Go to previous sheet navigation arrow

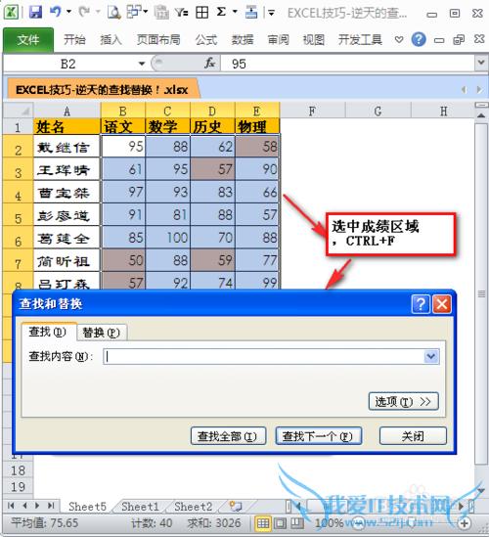[x=24, y=506]
